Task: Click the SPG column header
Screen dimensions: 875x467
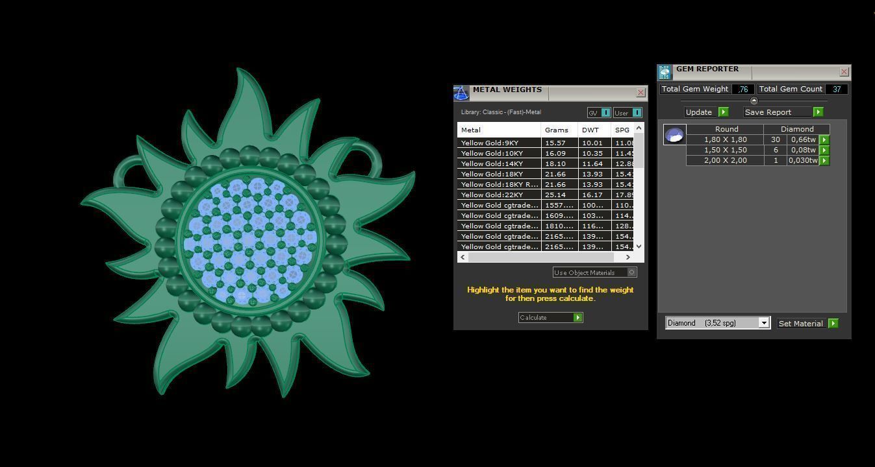Action: click(623, 130)
